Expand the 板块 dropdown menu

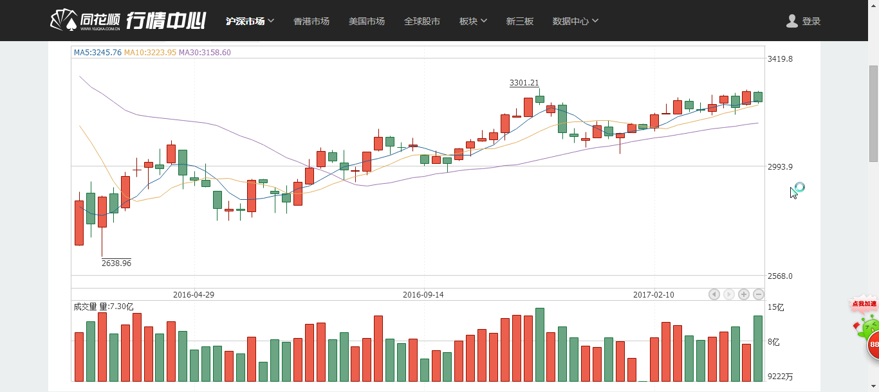(473, 21)
